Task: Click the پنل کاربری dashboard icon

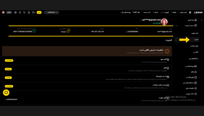Action: click(195, 20)
